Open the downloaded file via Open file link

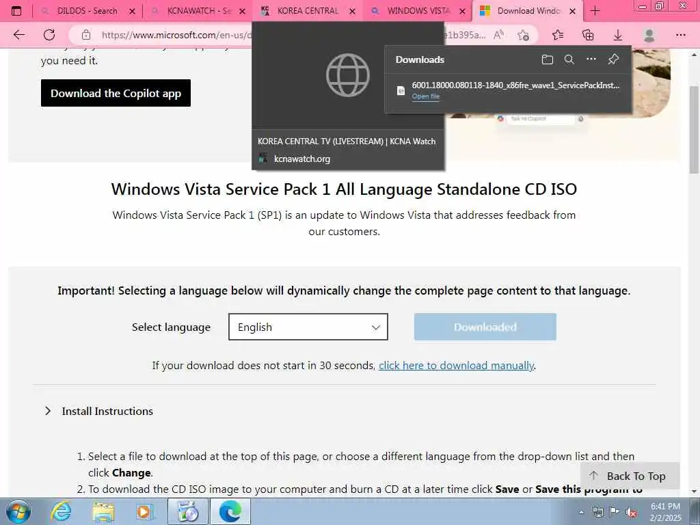[x=425, y=96]
